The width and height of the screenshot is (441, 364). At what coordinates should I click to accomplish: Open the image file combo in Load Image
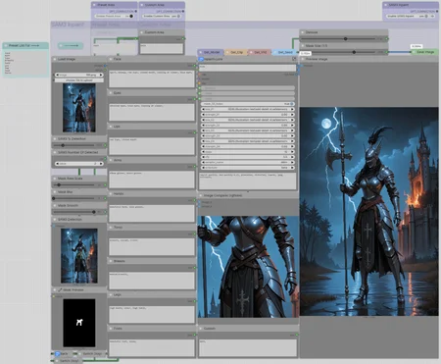click(79, 75)
